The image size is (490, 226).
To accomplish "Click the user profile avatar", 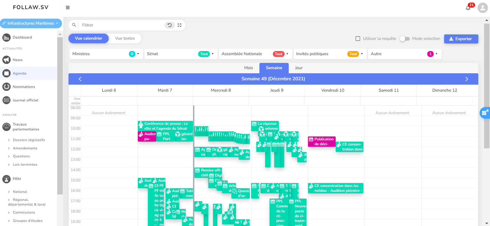I will (x=482, y=8).
